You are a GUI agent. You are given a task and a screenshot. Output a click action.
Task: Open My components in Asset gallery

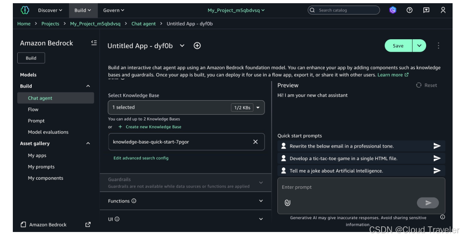[46, 178]
